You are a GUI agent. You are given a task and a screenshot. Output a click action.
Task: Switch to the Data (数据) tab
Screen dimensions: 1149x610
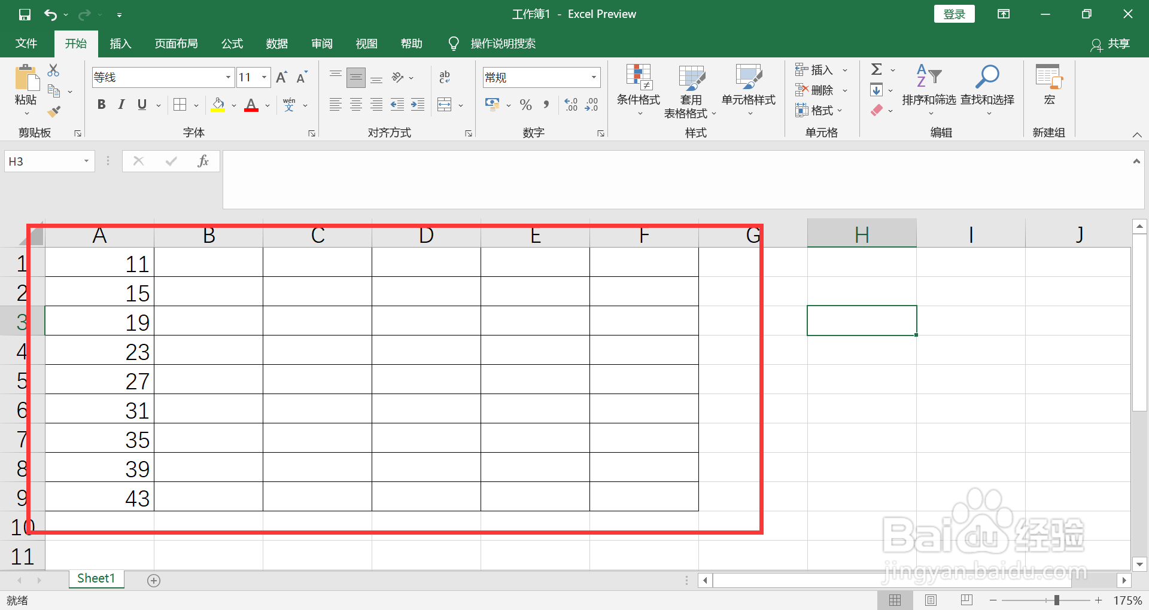tap(277, 44)
